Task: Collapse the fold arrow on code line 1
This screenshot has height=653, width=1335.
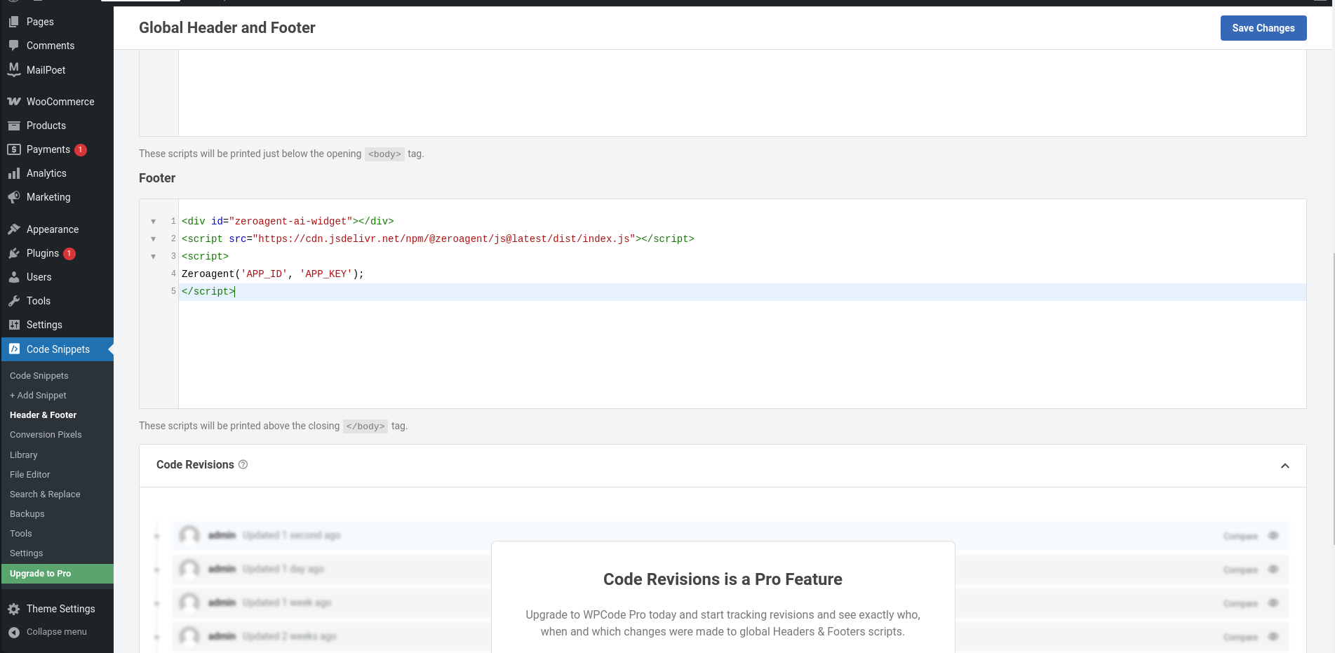Action: (154, 221)
